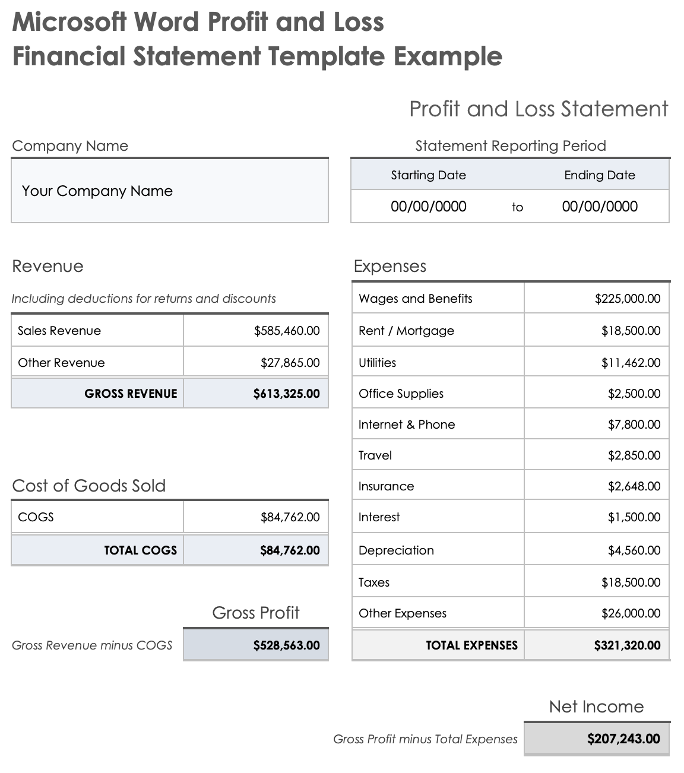Select the Other Expenses amount $26,000.00
This screenshot has width=684, height=773.
pyautogui.click(x=631, y=613)
